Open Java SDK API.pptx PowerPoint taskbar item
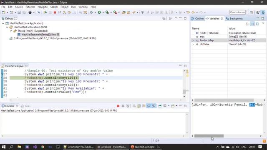This screenshot has height=150, width=267. tap(146, 147)
